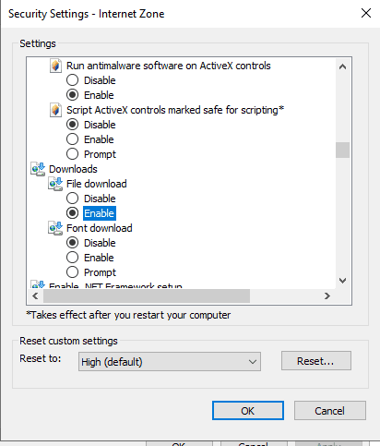Confirm with the Security Settings OK button

(x=248, y=411)
